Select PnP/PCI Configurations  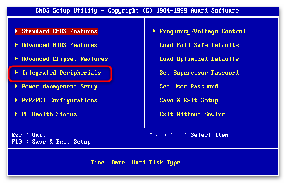59,100
